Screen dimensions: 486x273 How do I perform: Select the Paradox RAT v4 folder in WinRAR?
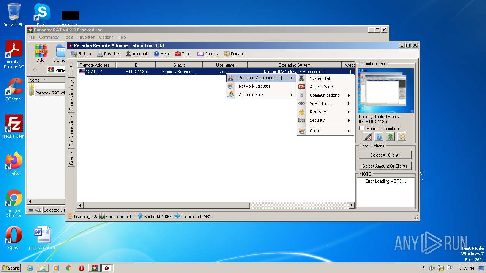click(46, 93)
